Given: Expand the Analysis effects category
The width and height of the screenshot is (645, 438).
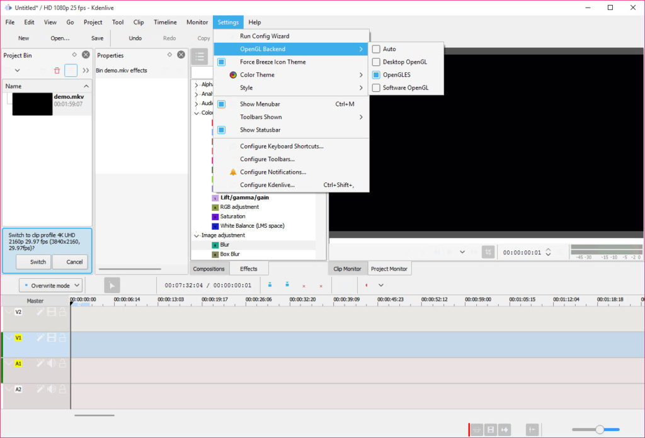Looking at the screenshot, I should pos(197,94).
